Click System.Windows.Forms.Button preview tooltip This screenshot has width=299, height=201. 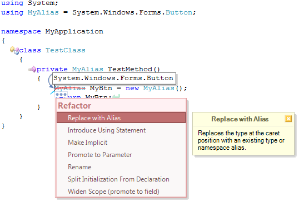(x=114, y=79)
